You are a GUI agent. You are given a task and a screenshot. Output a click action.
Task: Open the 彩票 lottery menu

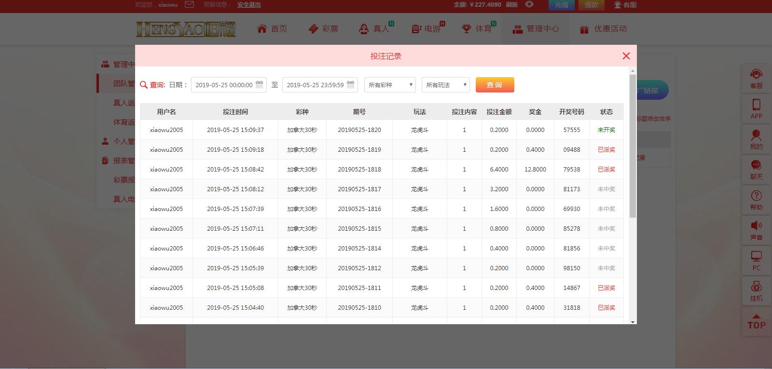[323, 29]
